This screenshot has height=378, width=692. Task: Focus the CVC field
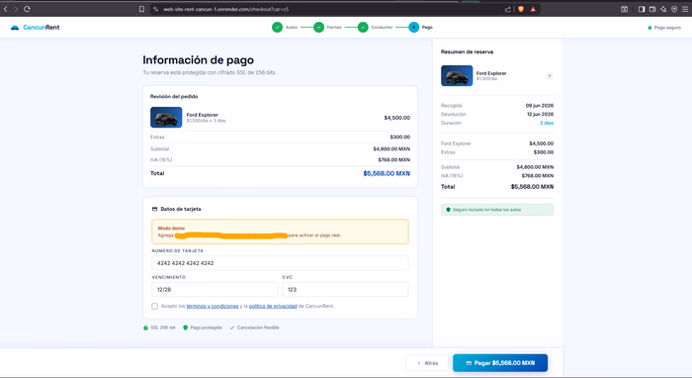click(x=345, y=290)
